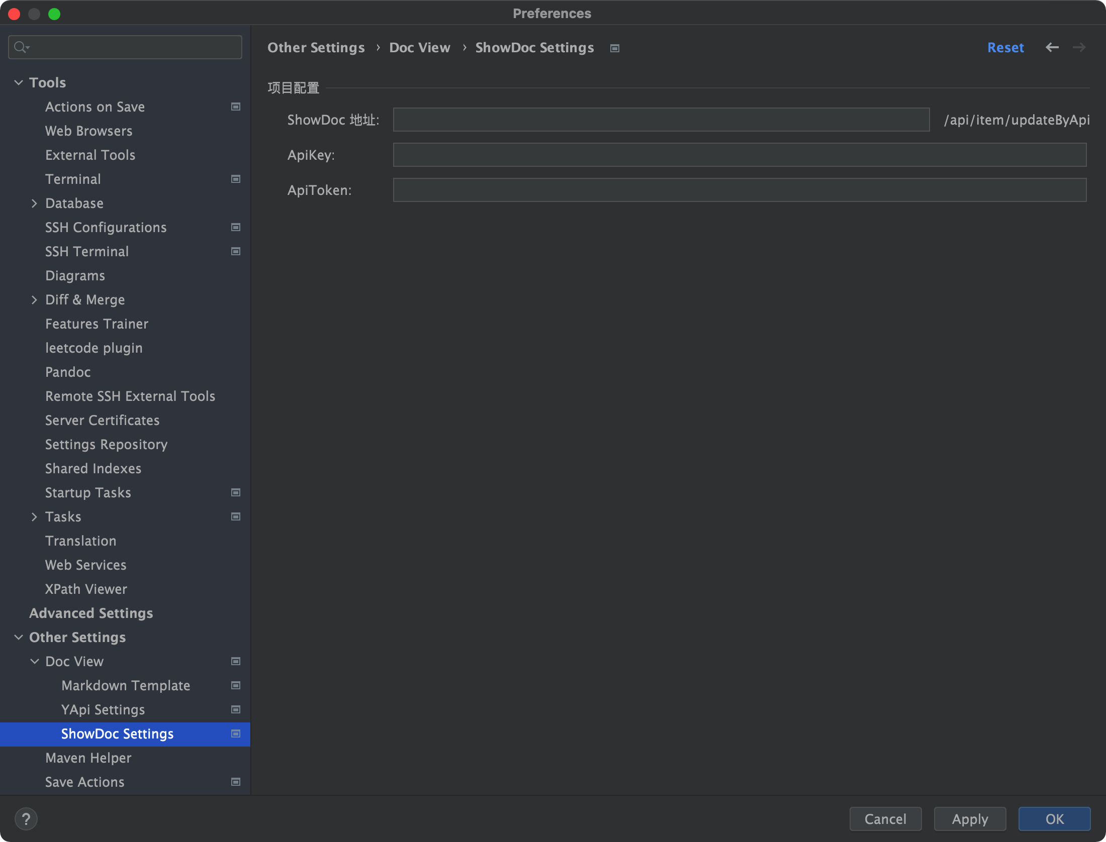The image size is (1106, 842).
Task: Click the forward navigation arrow
Action: tap(1079, 47)
